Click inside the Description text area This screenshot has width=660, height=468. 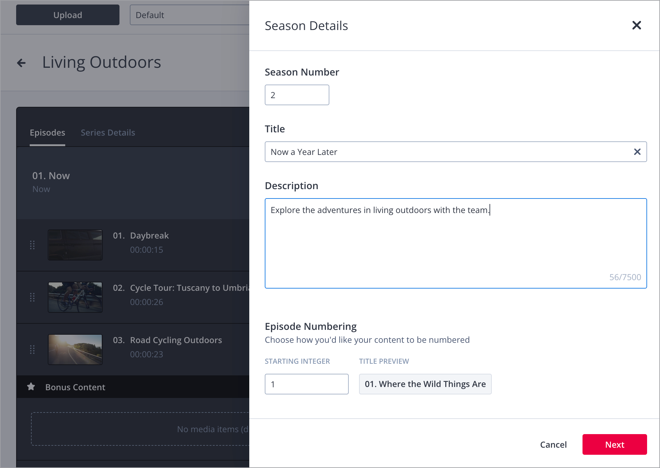[455, 243]
